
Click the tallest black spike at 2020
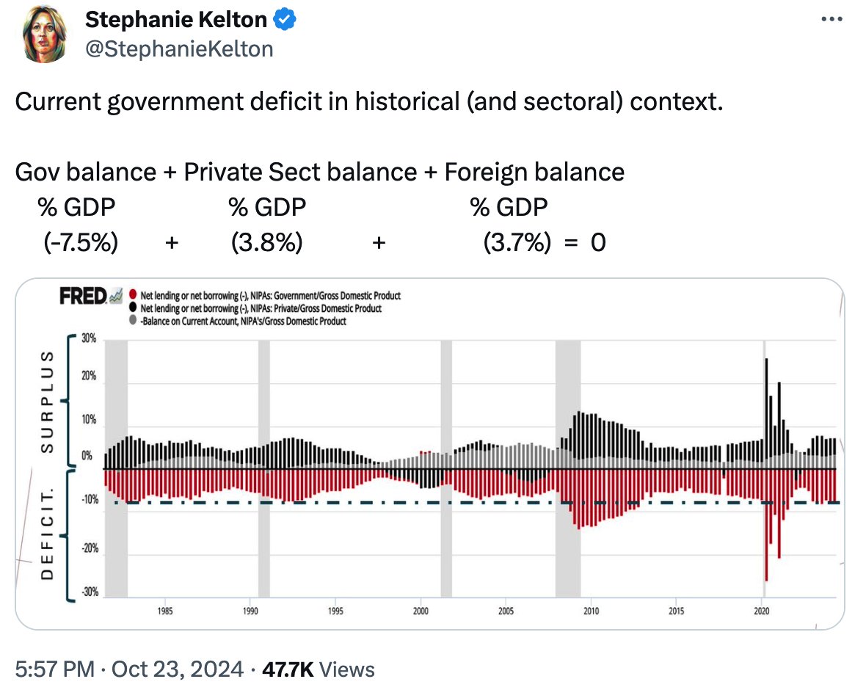[766, 396]
